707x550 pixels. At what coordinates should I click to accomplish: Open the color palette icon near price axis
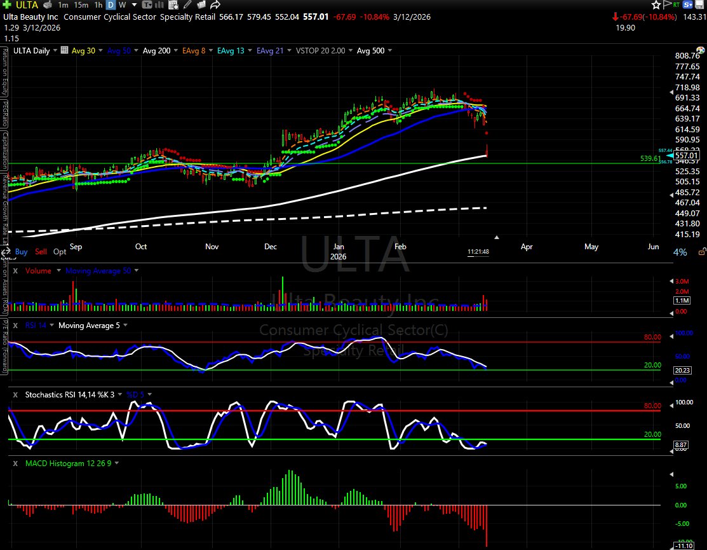coord(700,50)
